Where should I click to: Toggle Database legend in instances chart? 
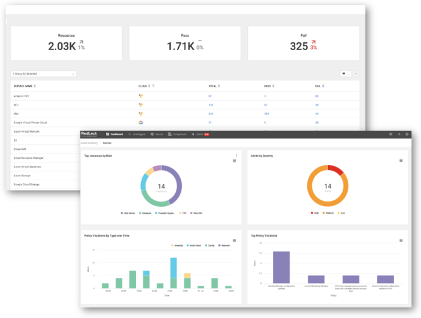click(x=145, y=213)
